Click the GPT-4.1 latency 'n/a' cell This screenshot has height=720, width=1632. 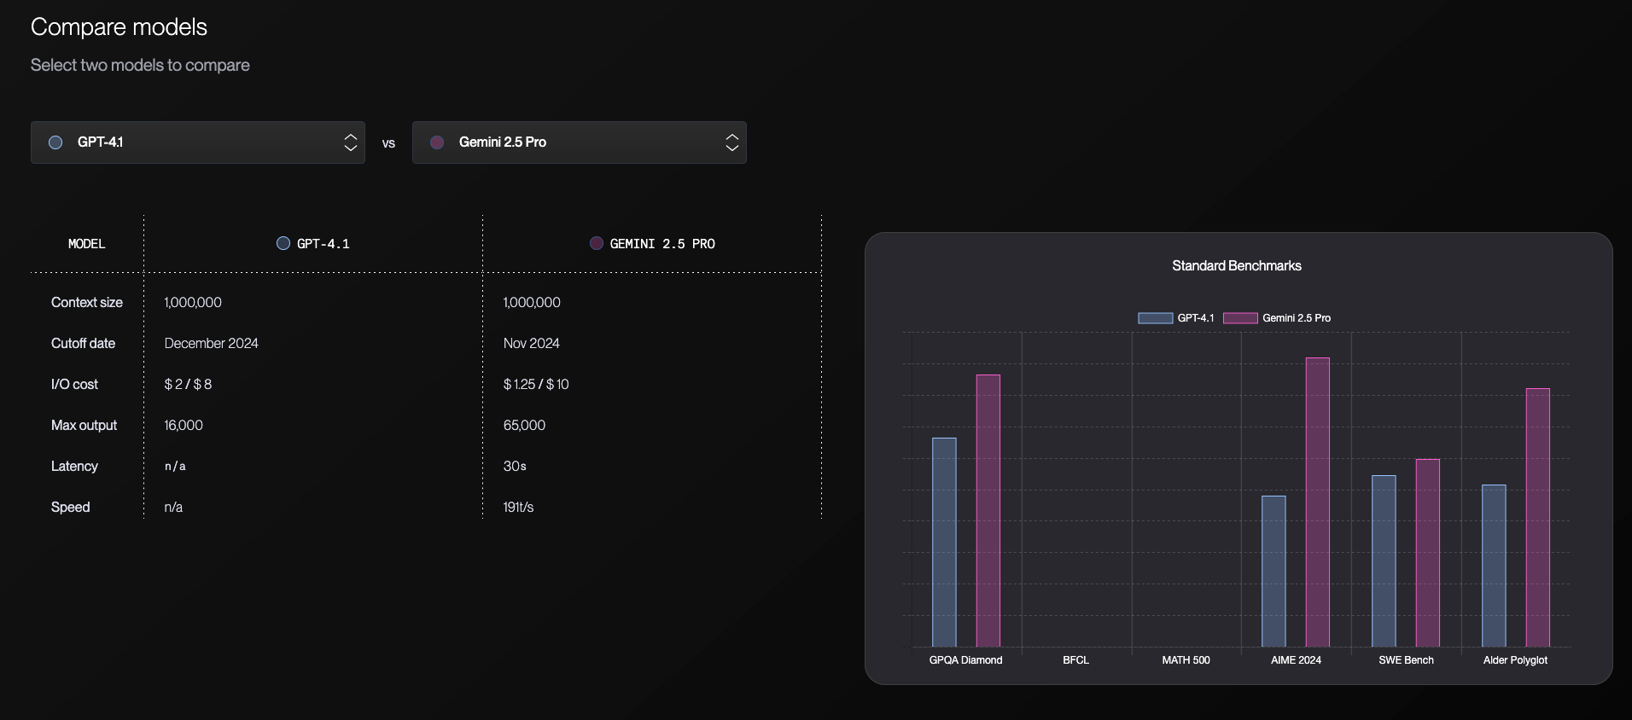(x=175, y=466)
